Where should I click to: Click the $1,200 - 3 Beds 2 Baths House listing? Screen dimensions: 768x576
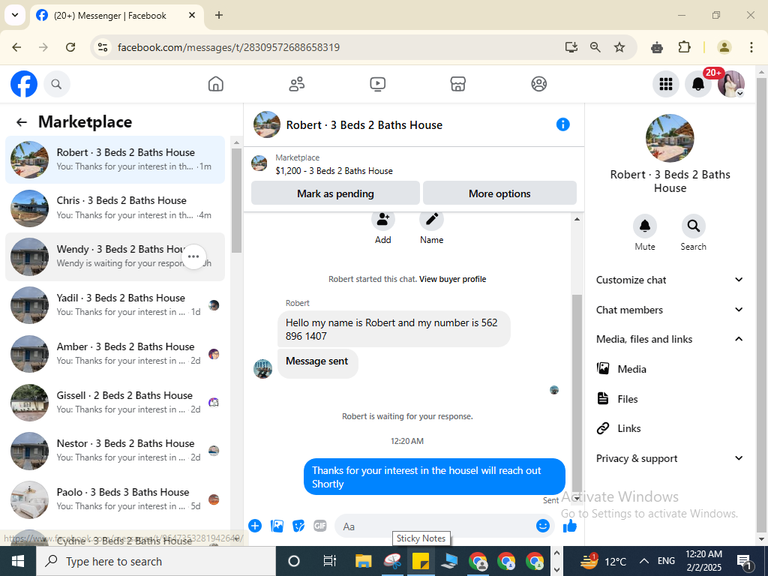(334, 171)
